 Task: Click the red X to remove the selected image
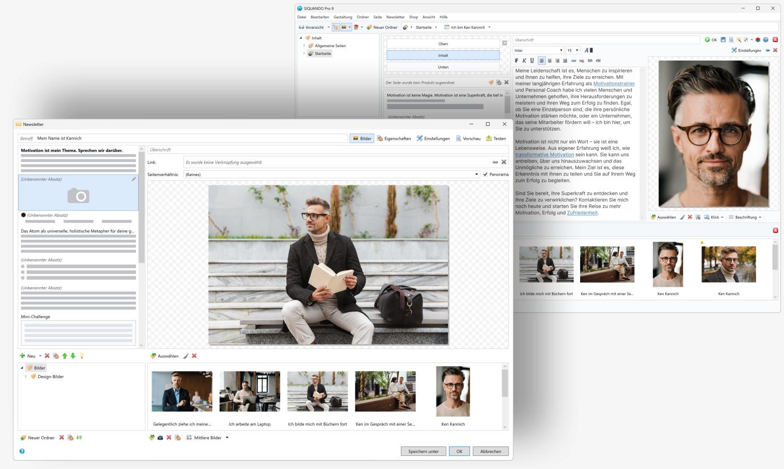[x=194, y=356]
